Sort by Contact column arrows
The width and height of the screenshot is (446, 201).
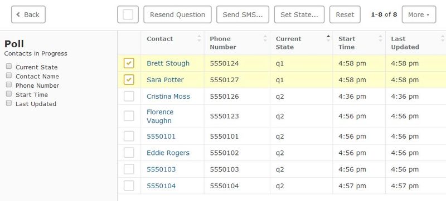tap(199, 38)
